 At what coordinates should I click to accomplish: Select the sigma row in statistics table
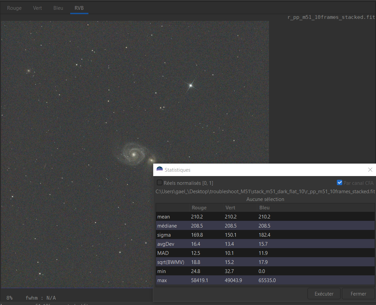coord(164,235)
